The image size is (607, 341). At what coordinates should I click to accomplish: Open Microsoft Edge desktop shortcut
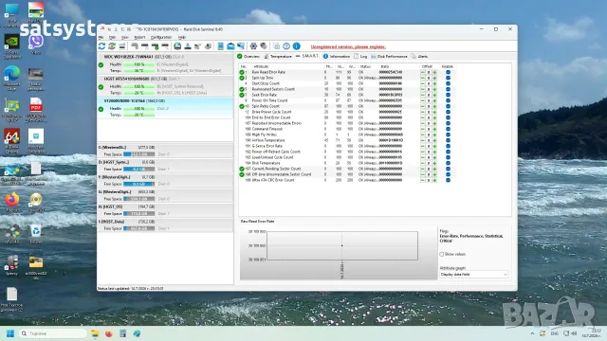coord(11,78)
